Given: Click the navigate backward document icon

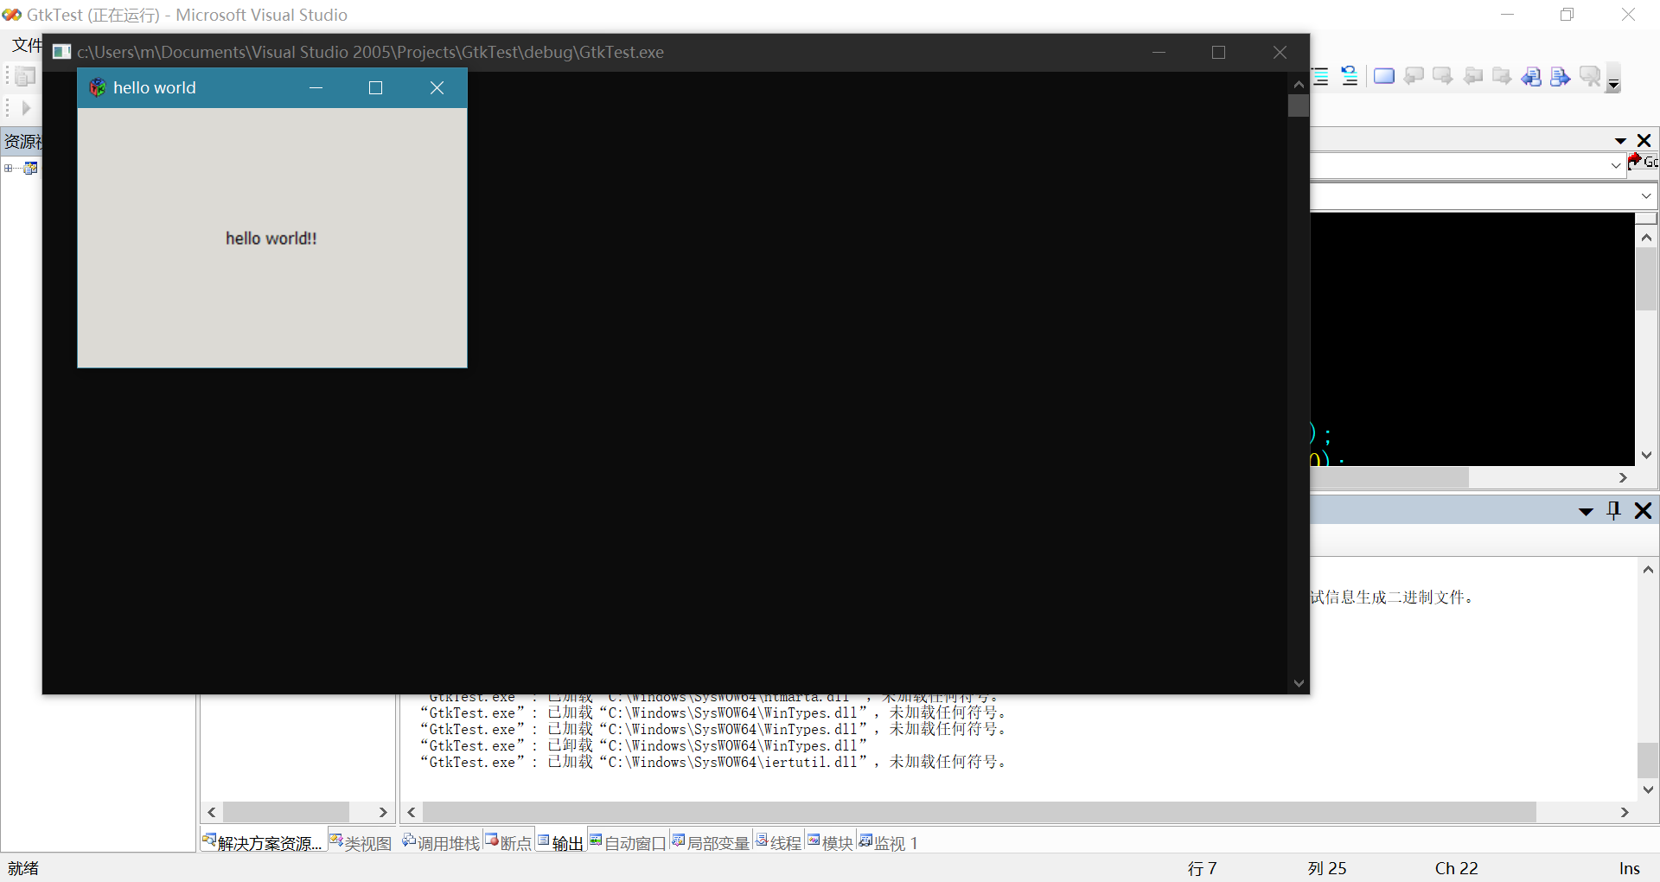Looking at the screenshot, I should 1531,77.
